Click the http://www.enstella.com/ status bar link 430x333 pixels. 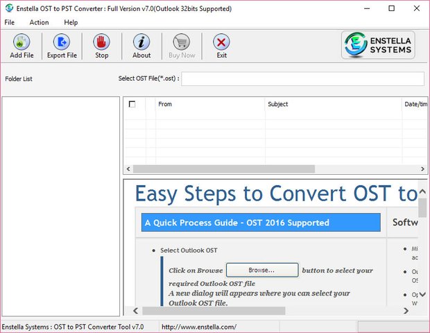click(199, 327)
